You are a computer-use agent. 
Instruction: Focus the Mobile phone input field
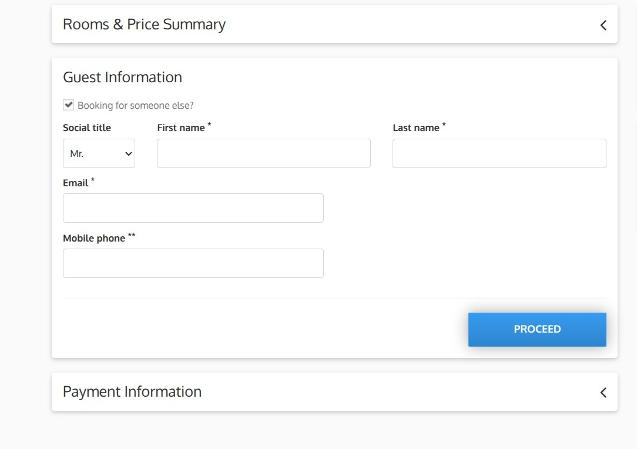[x=193, y=263]
